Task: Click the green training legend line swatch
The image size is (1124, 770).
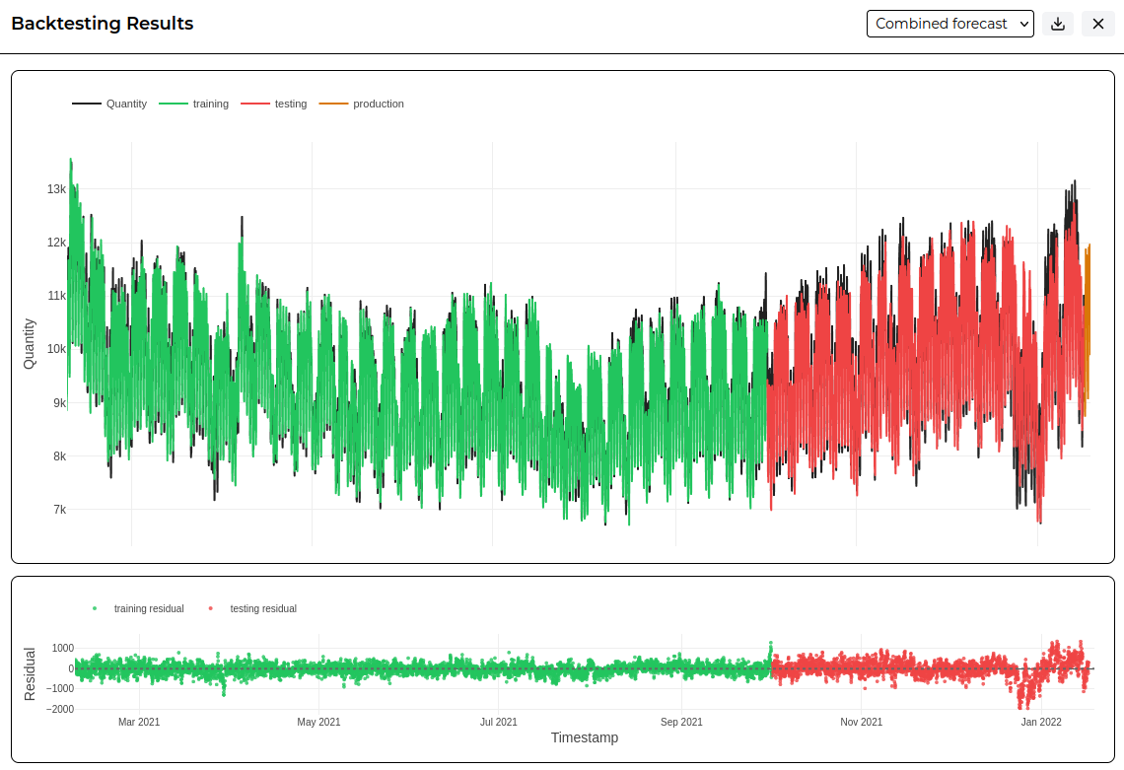Action: 173,104
